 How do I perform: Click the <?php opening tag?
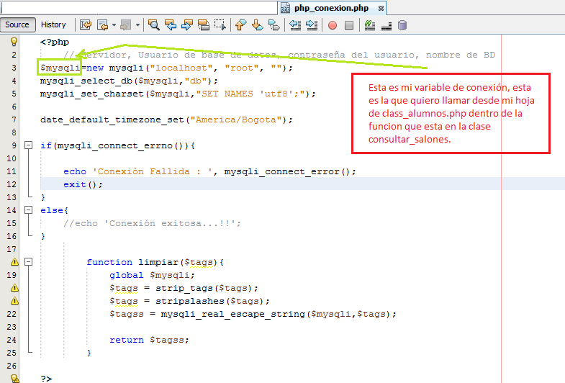click(x=55, y=42)
